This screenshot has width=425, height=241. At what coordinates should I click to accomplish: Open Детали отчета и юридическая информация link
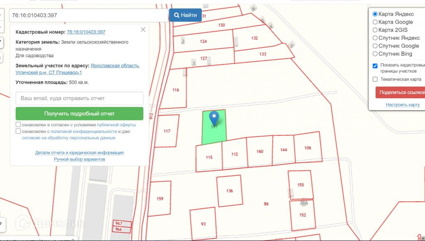pos(79,153)
